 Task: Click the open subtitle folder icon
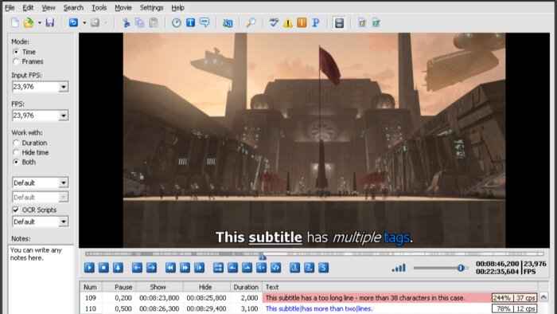click(x=29, y=23)
